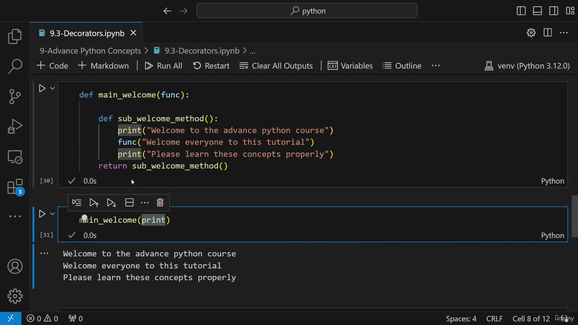The image size is (578, 325).
Task: Change language mode Python of cell 31
Action: 552,236
